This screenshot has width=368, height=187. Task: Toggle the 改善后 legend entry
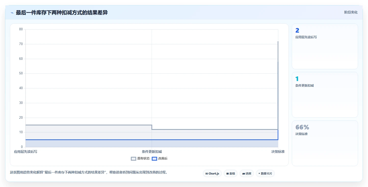[x=160, y=158]
